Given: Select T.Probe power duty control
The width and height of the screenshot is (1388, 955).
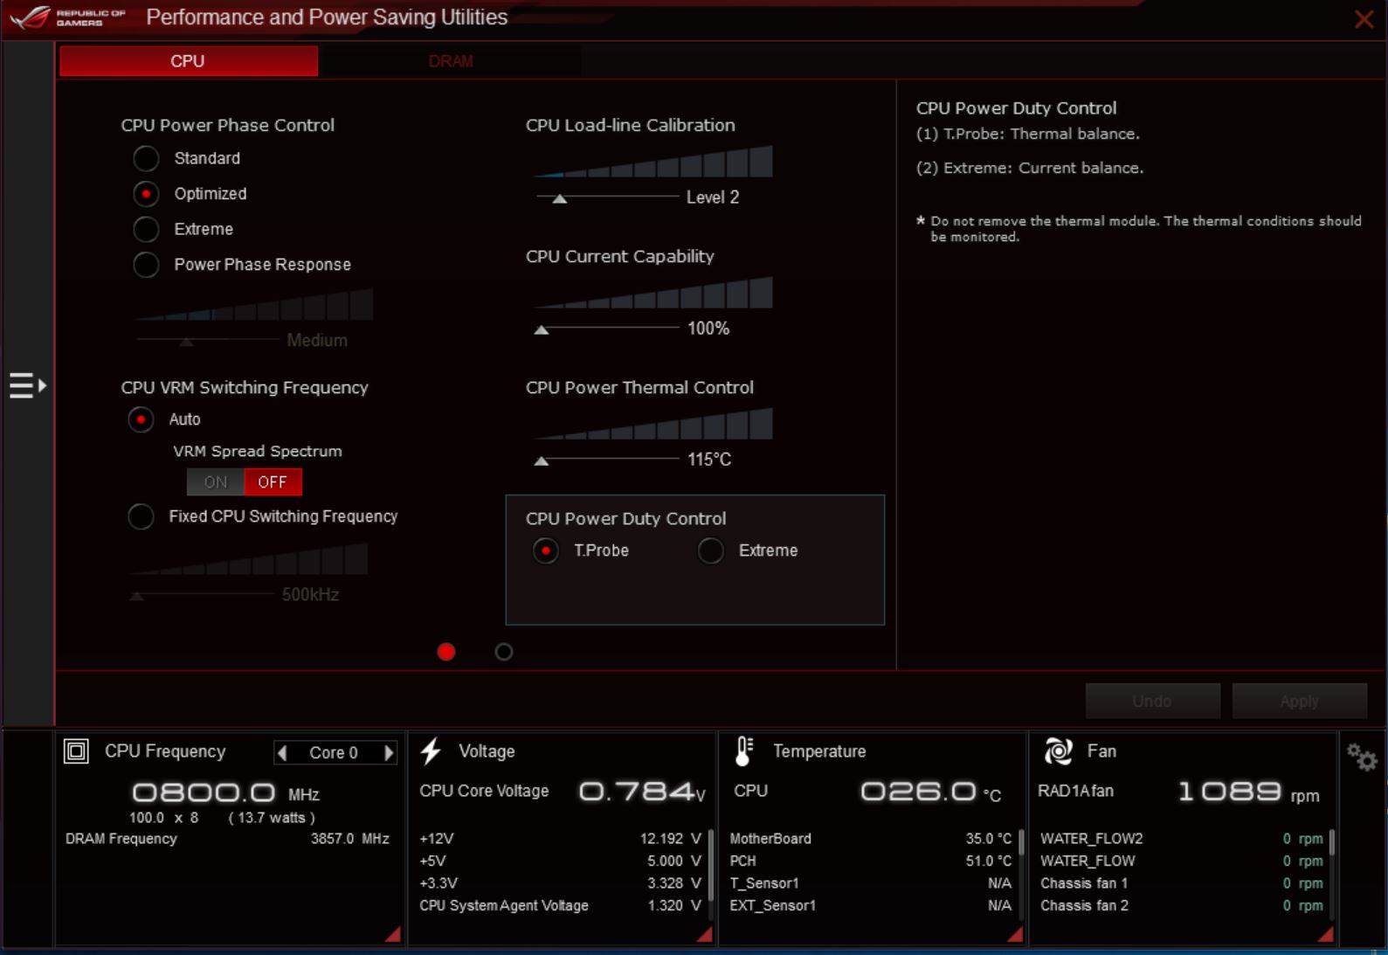Looking at the screenshot, I should tap(546, 550).
